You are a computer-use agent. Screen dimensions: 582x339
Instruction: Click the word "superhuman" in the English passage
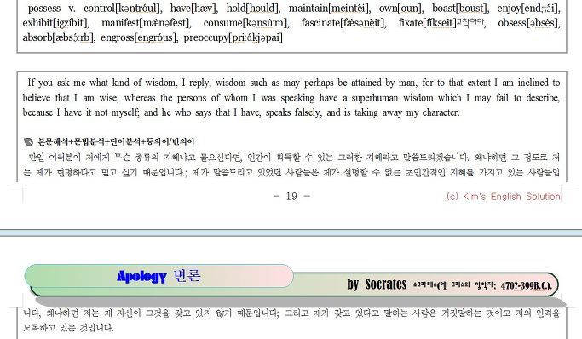click(374, 98)
